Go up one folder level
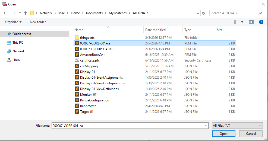The height and width of the screenshot is (141, 268). pyautogui.click(x=26, y=13)
